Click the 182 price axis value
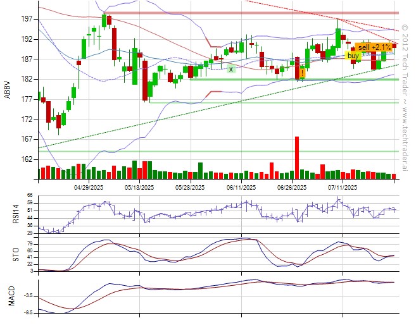Viewport: 416px width, 325px height. coord(27,79)
